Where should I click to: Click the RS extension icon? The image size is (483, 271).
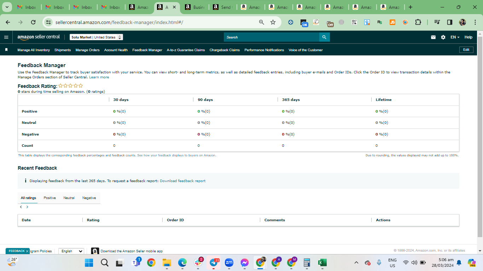380,22
